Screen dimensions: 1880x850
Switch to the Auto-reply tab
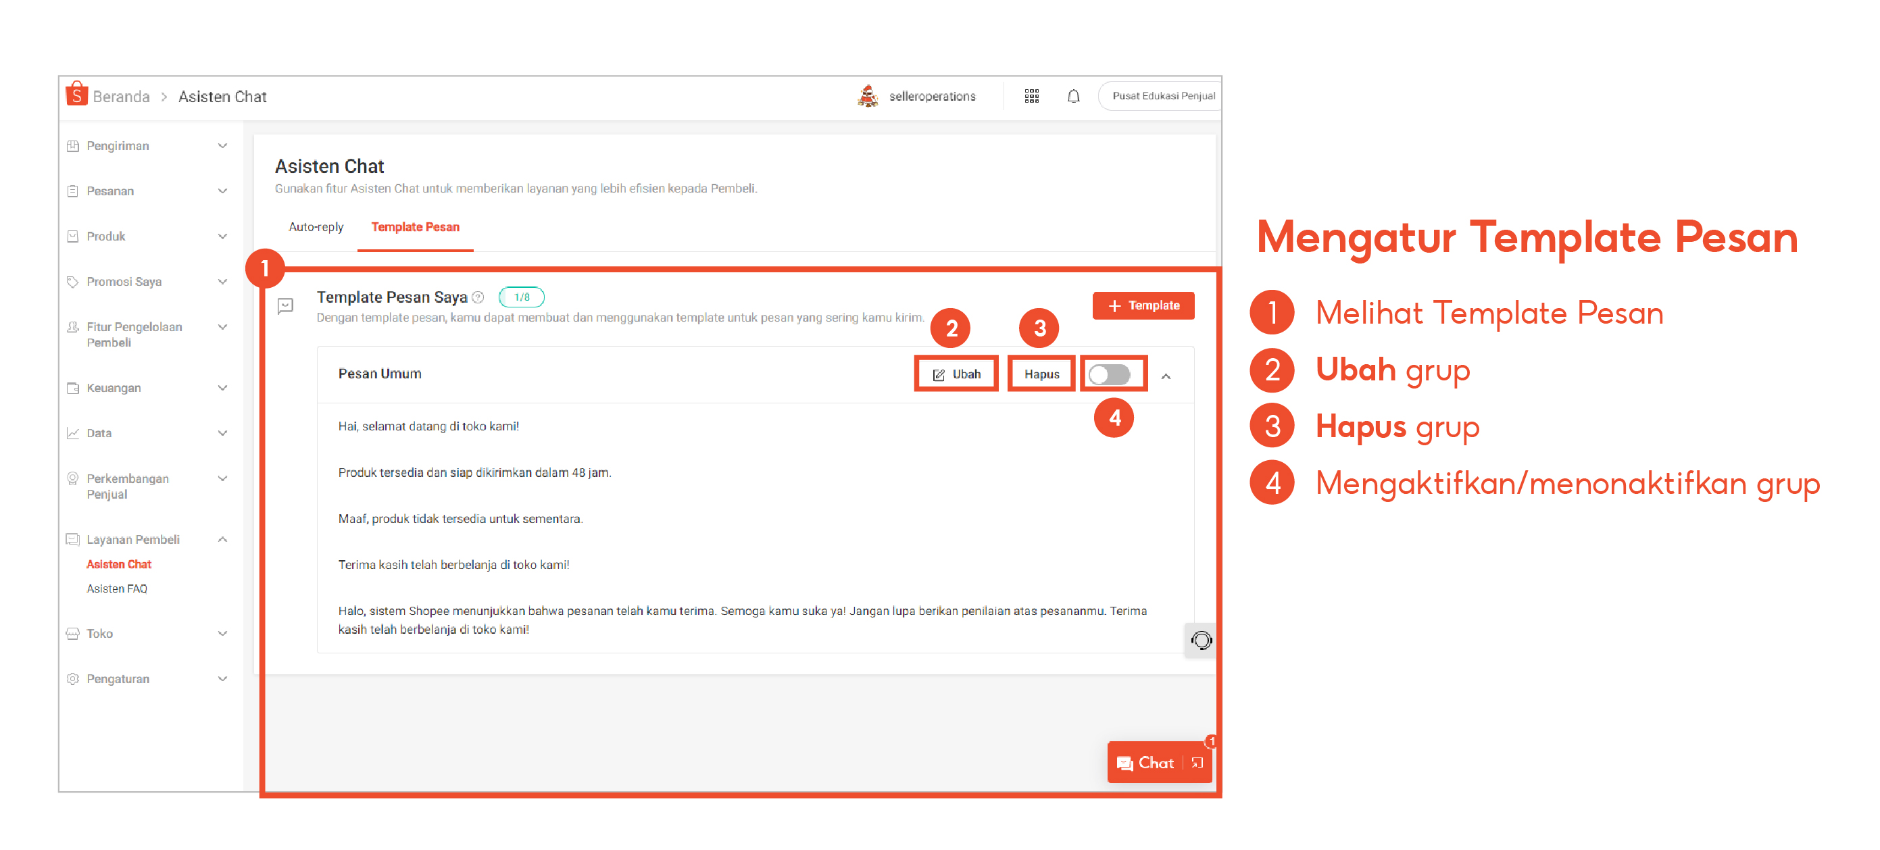(x=316, y=227)
